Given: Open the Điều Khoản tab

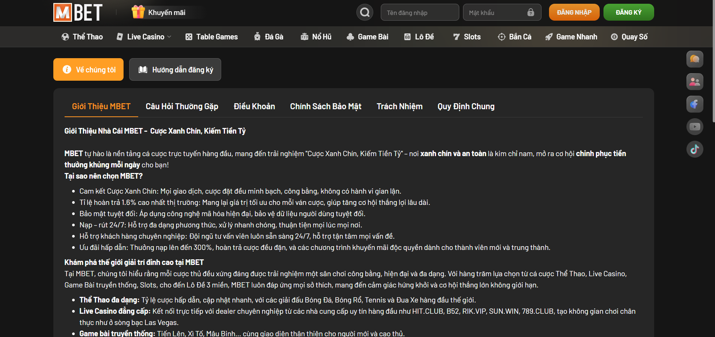Looking at the screenshot, I should point(254,107).
